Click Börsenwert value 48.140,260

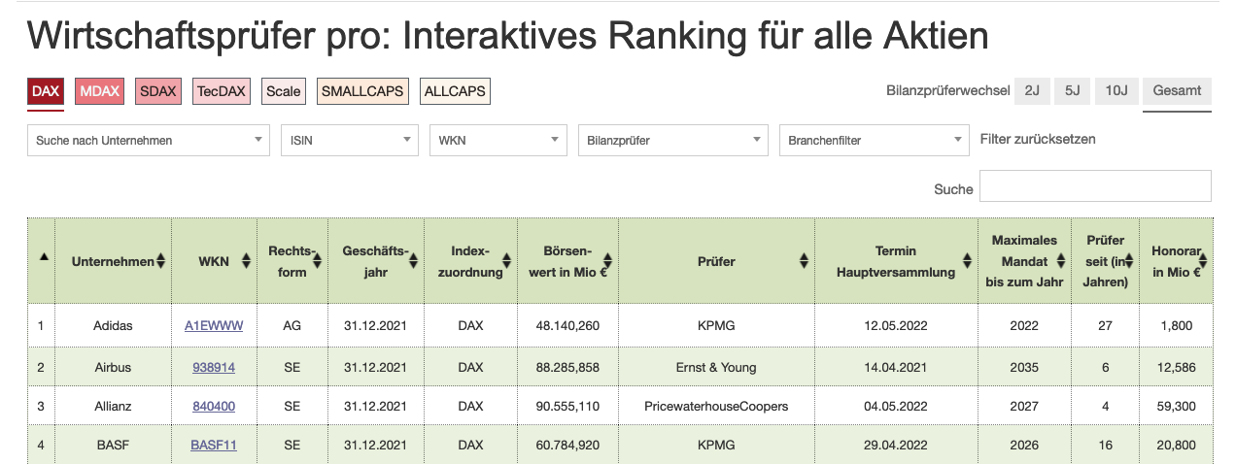(x=567, y=325)
